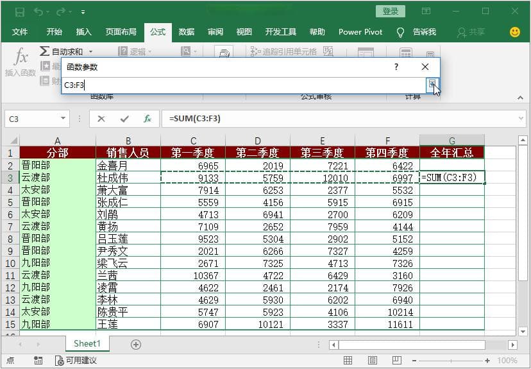
Task: Switch to the 插入 tab
Action: (83, 32)
